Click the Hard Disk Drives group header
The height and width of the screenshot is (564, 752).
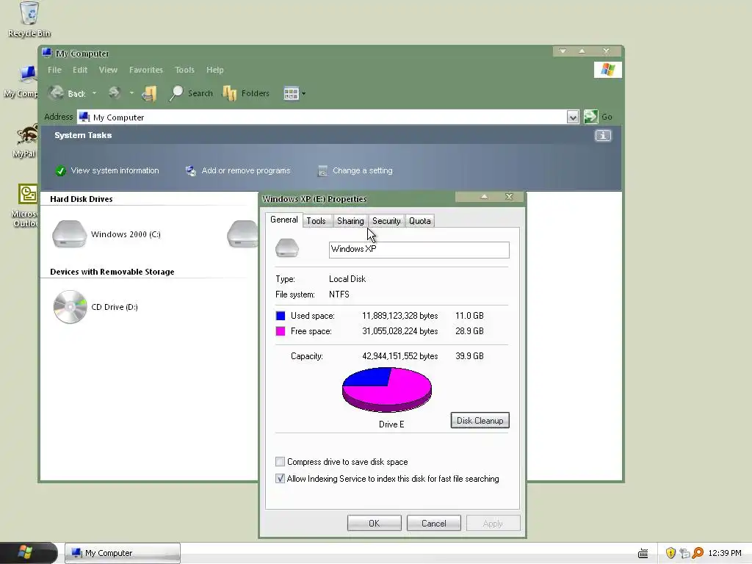[82, 199]
